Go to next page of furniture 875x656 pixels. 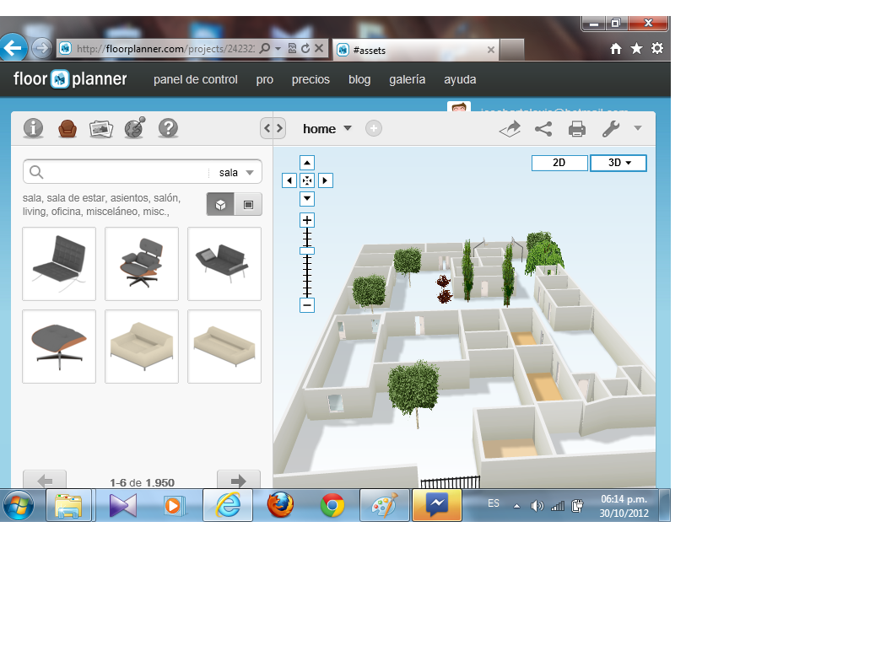[x=238, y=480]
